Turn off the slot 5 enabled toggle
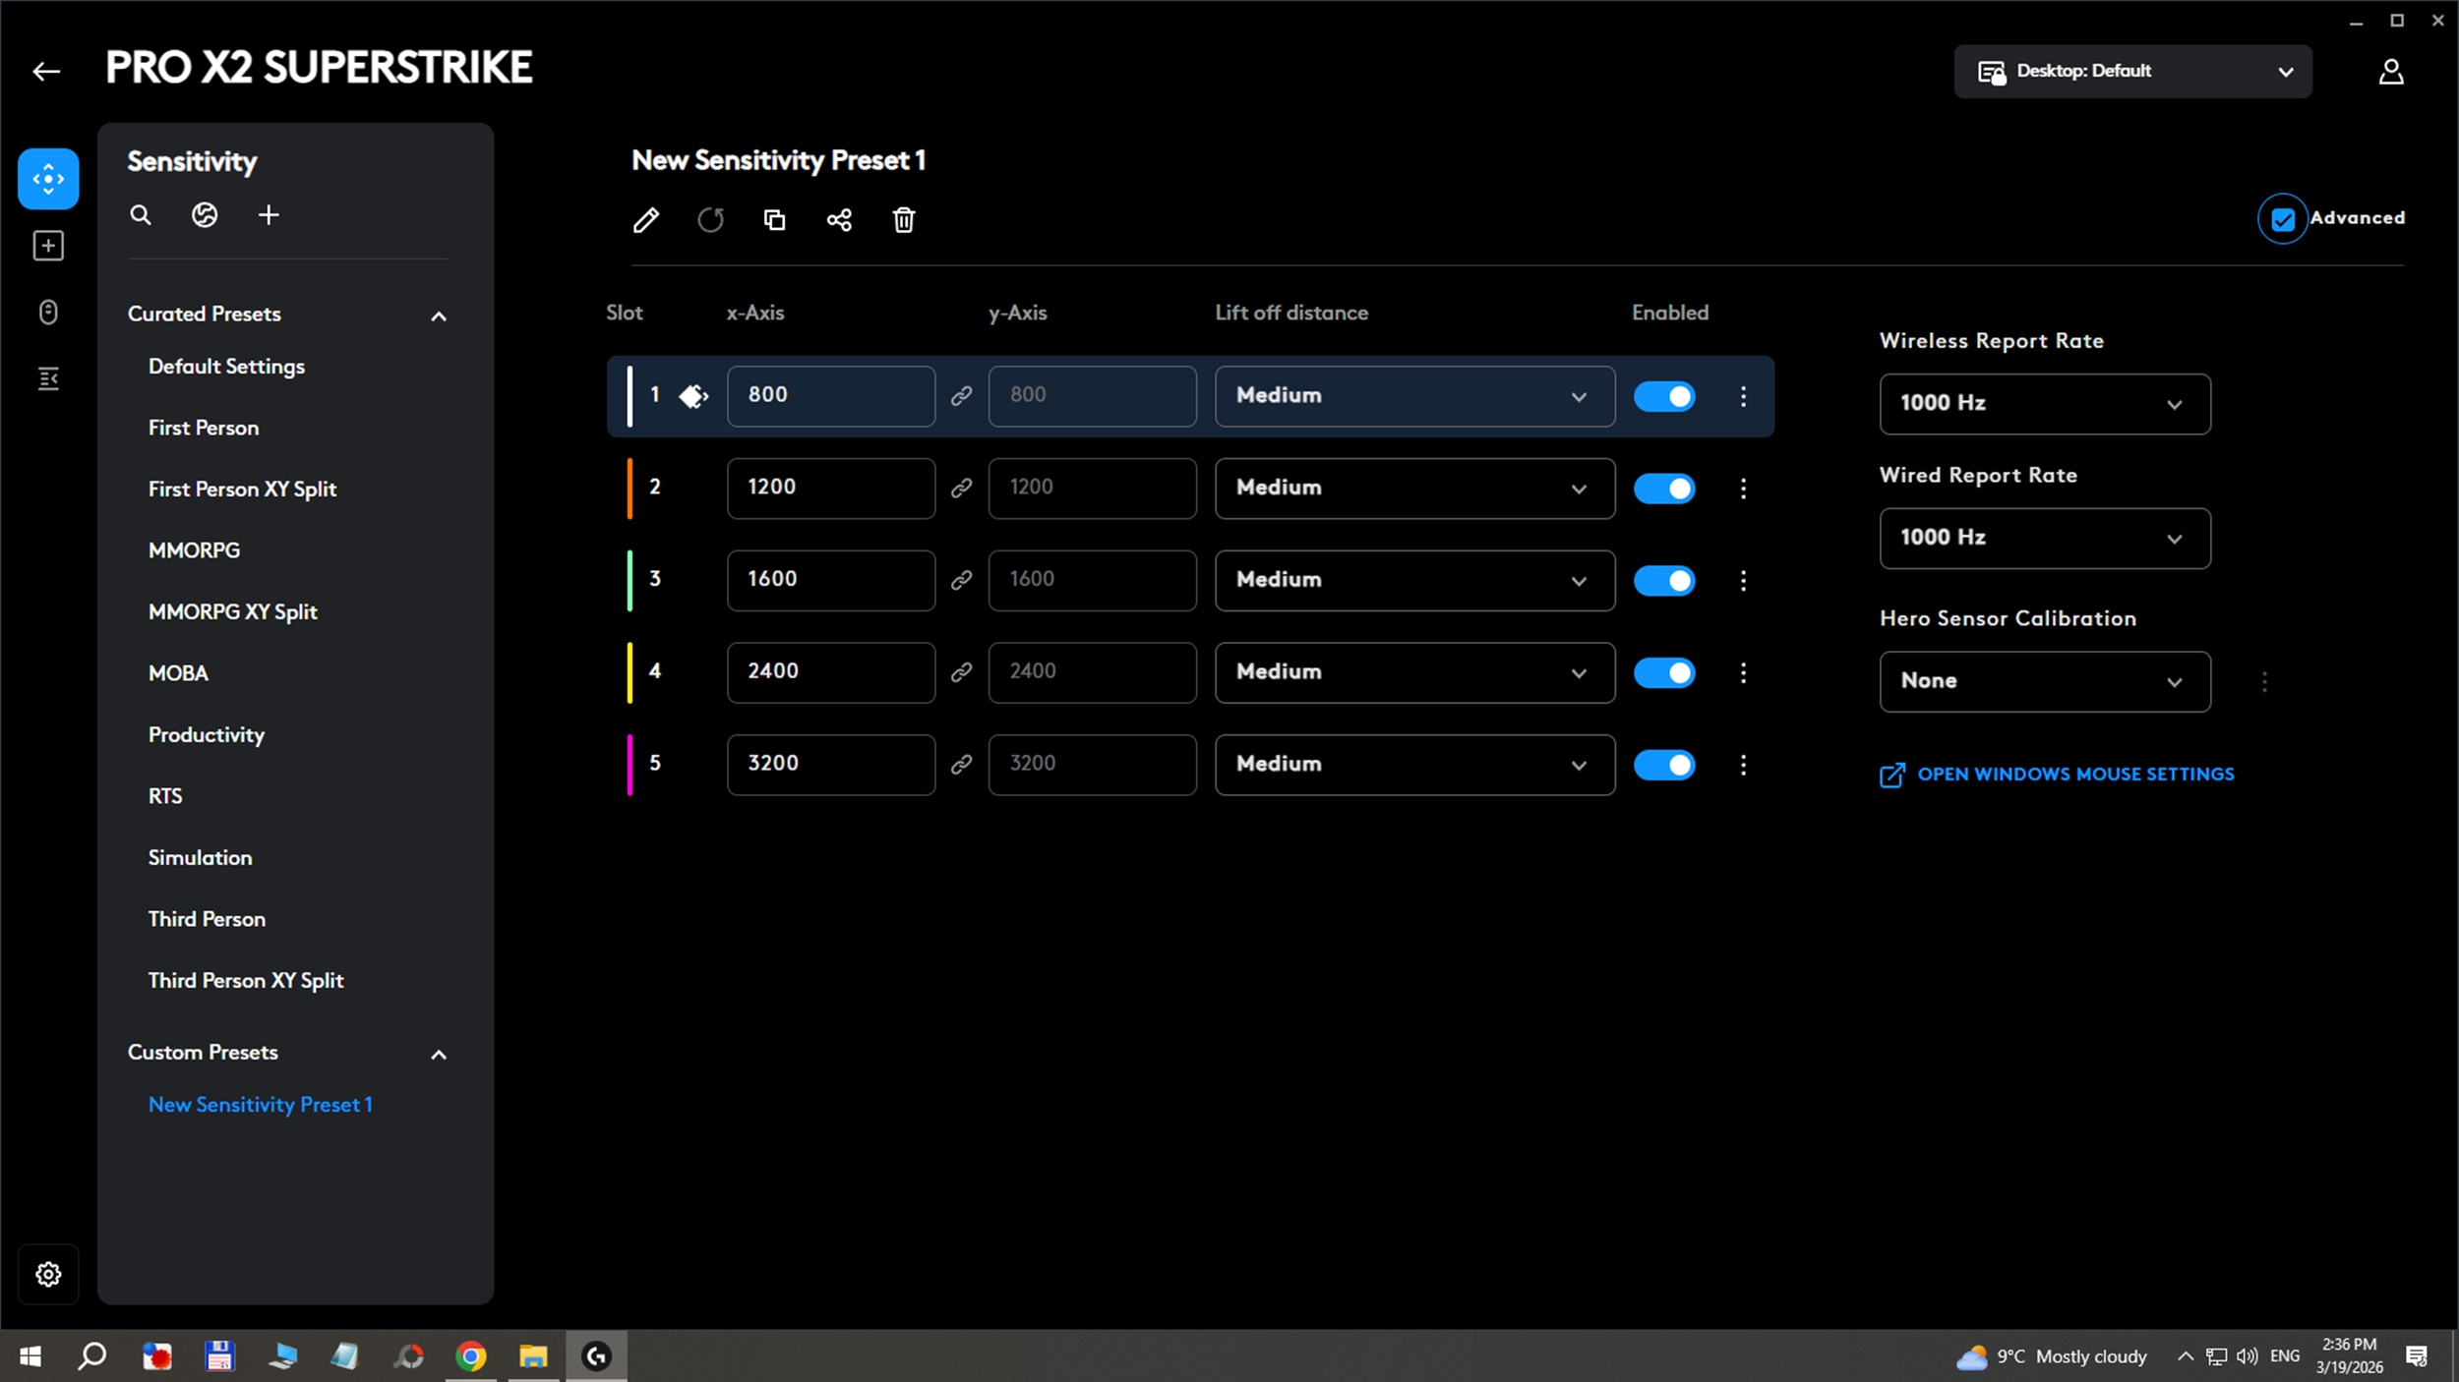This screenshot has width=2459, height=1382. [1663, 765]
